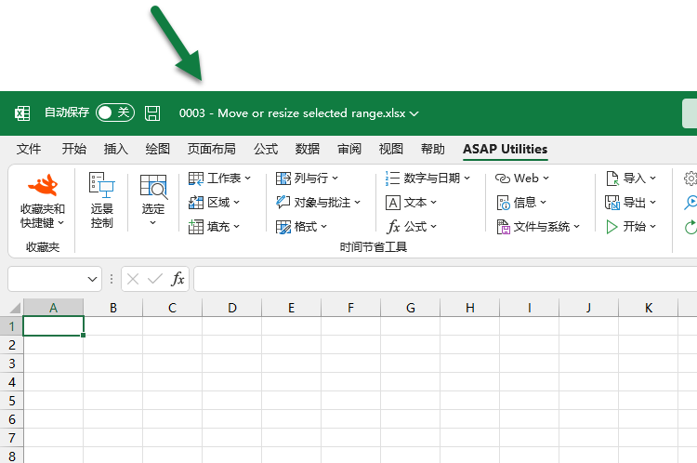Open the file name dropdown chevron
This screenshot has width=697, height=463.
pyautogui.click(x=414, y=113)
